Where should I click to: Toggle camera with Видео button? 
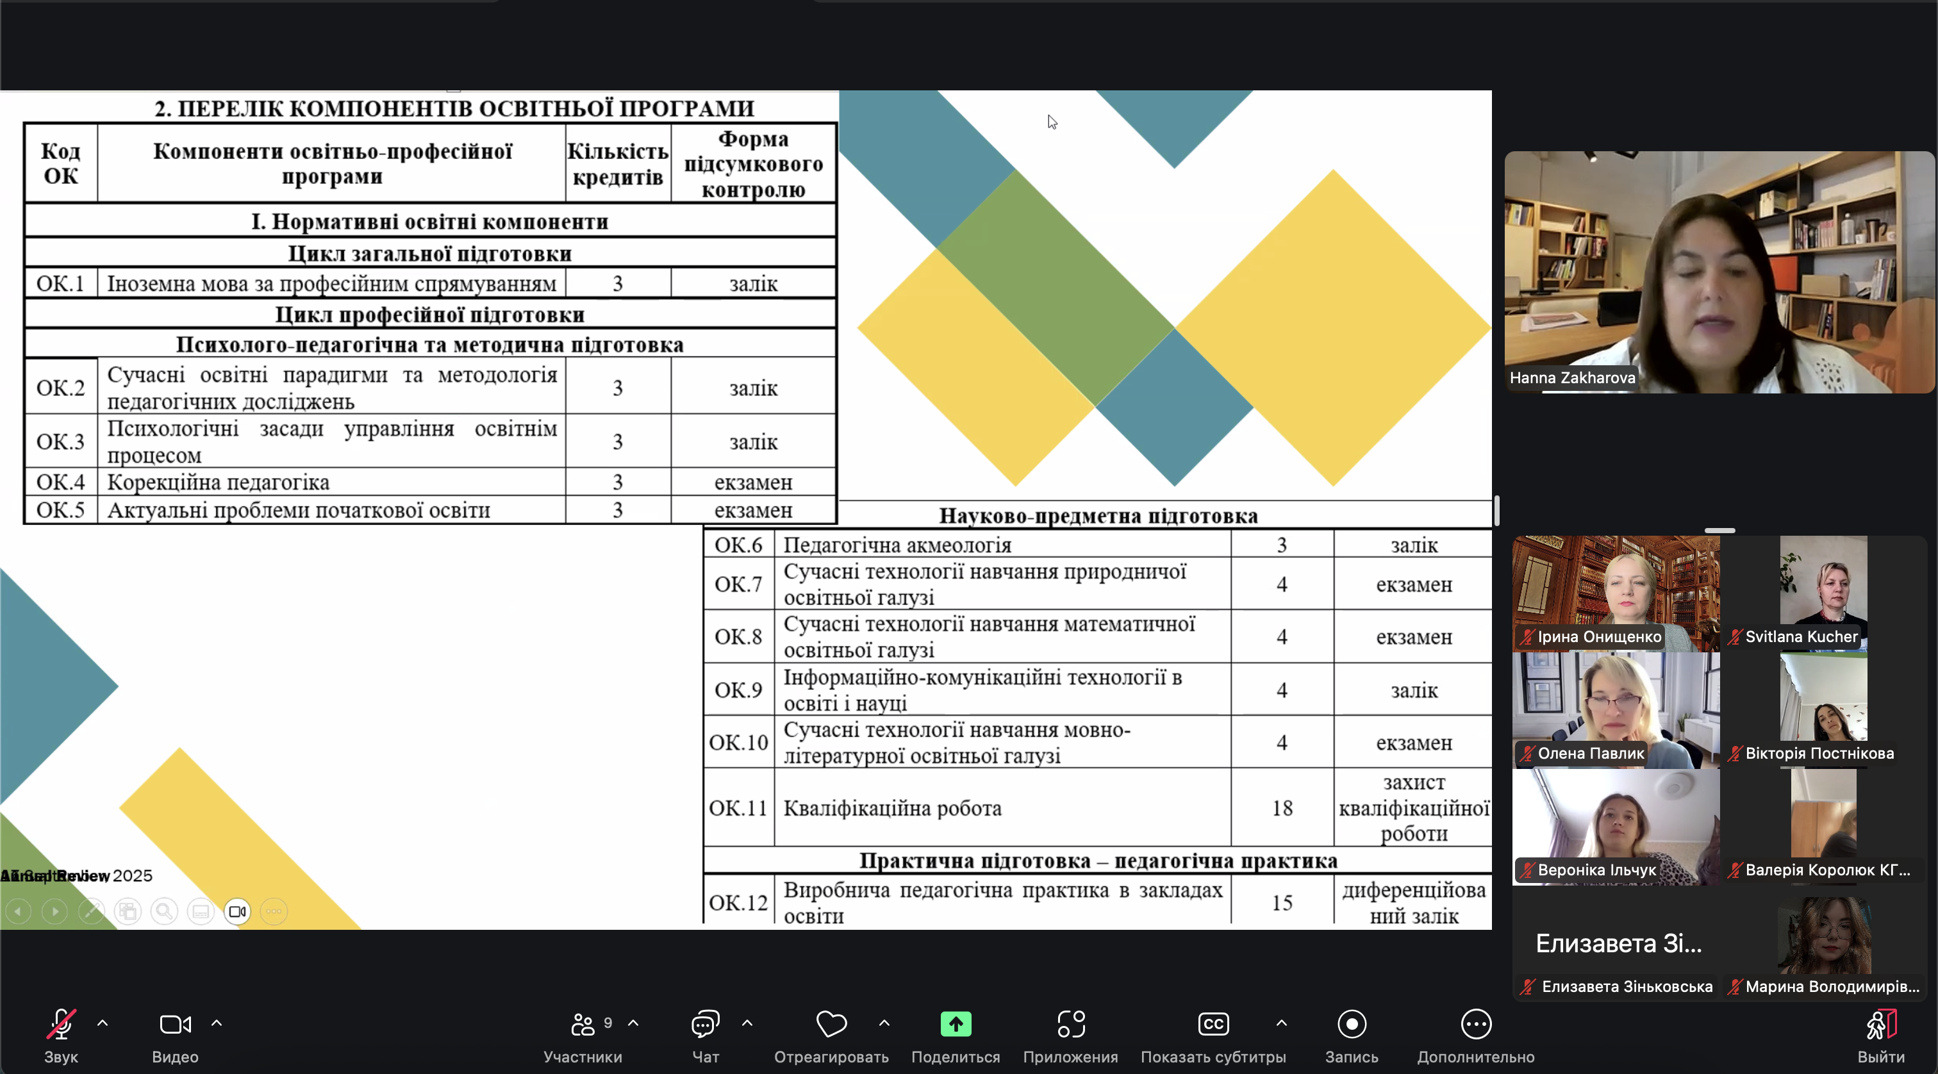pos(174,1025)
